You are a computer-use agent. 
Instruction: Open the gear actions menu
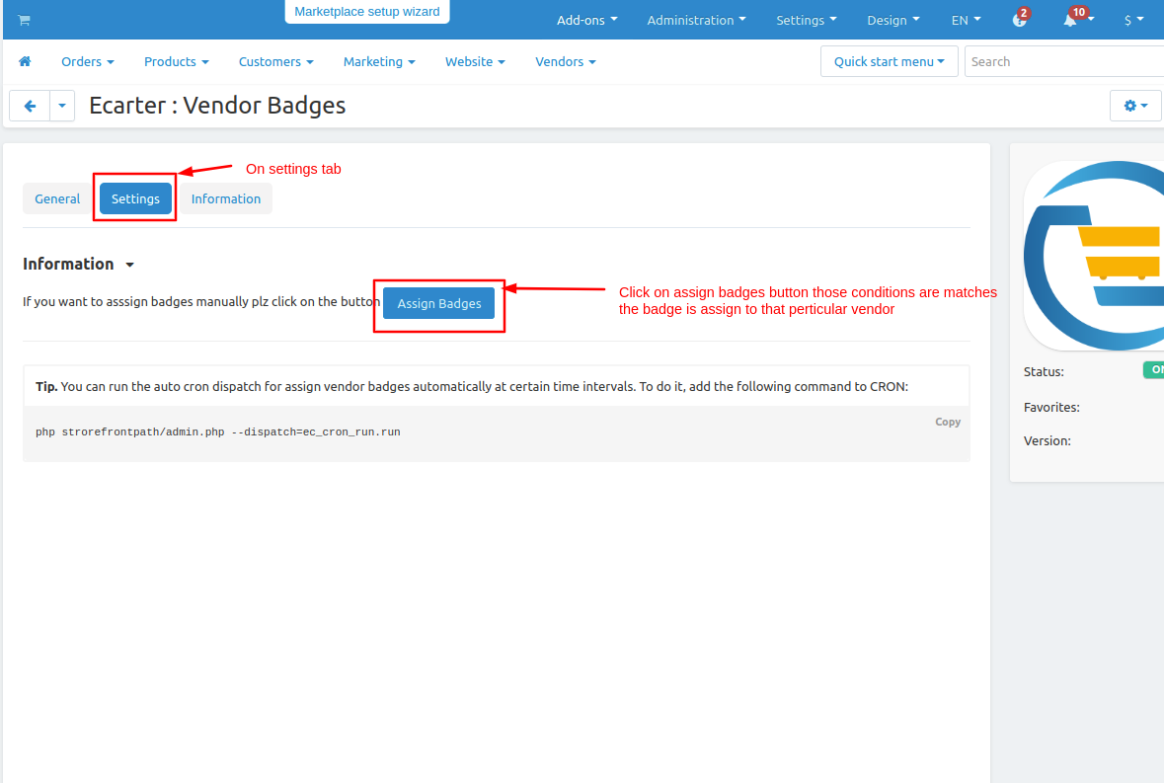tap(1135, 106)
